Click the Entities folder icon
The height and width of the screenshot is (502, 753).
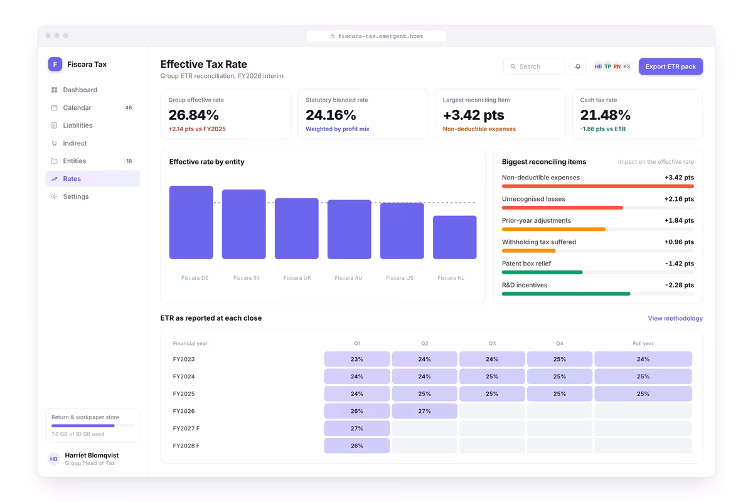click(54, 161)
